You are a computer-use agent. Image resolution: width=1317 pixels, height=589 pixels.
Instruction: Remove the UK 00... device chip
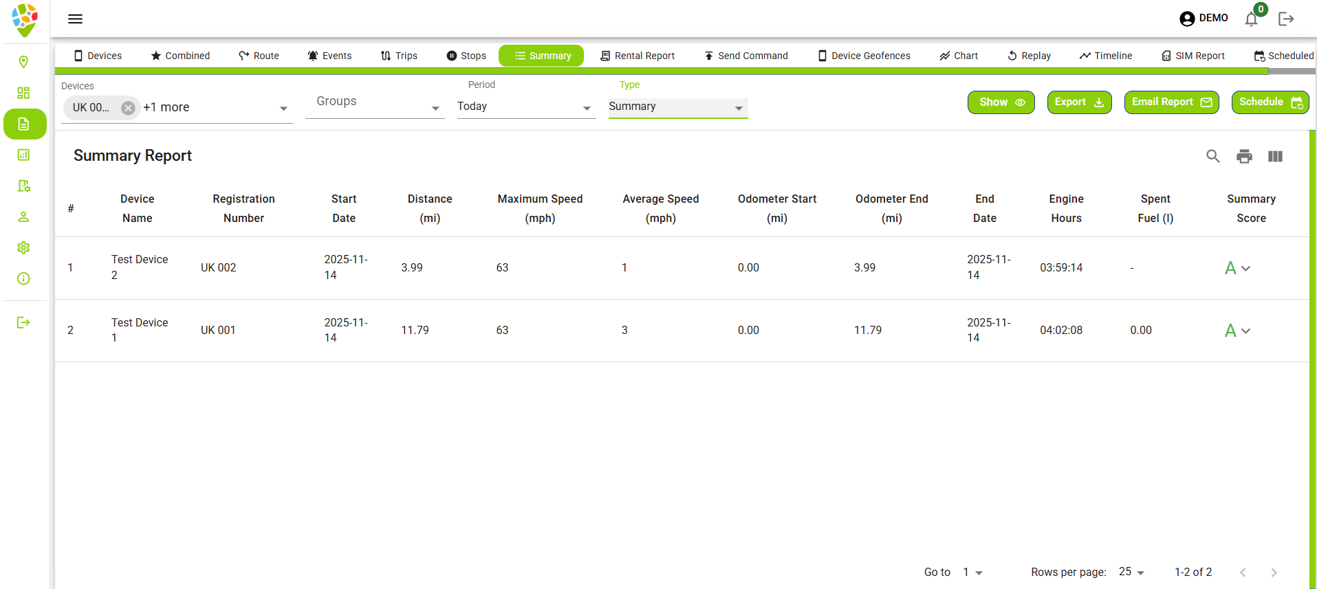[x=128, y=108]
